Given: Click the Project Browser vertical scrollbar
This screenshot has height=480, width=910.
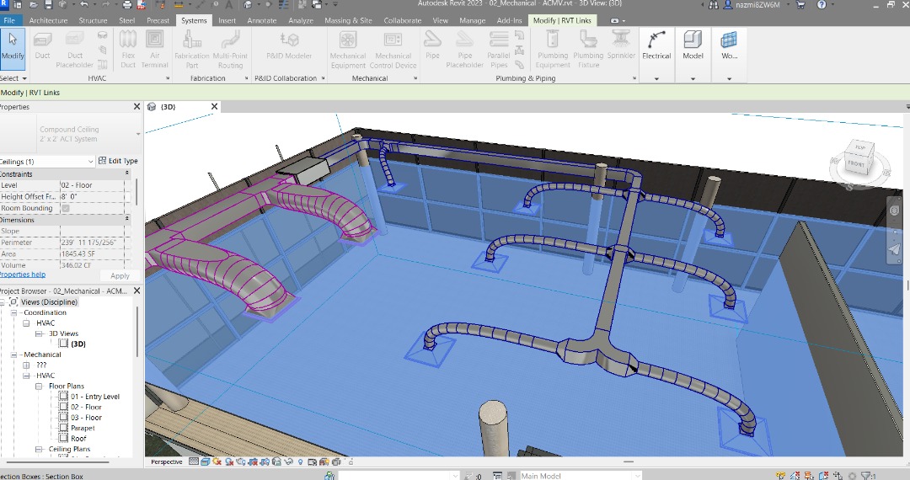Looking at the screenshot, I should point(137,332).
